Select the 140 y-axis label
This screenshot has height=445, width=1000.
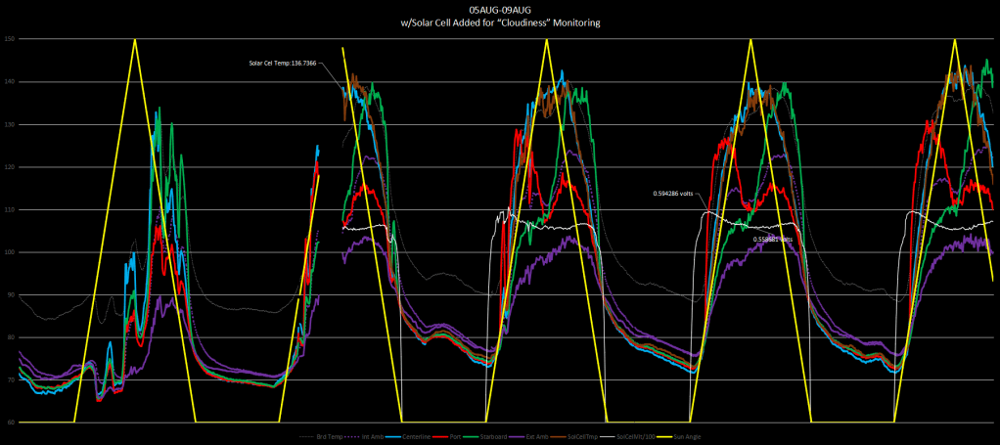pos(9,82)
